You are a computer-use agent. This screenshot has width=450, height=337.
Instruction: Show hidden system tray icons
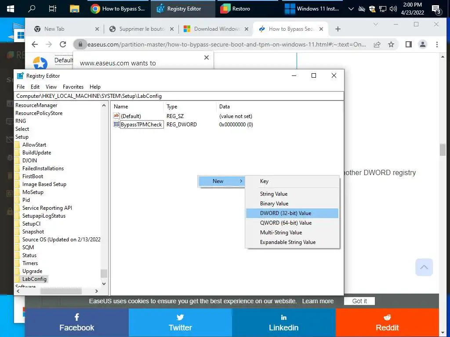351,9
